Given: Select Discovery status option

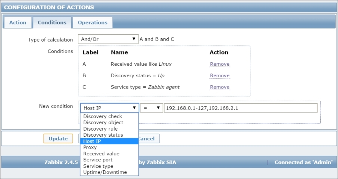Looking at the screenshot, I should coord(103,135).
